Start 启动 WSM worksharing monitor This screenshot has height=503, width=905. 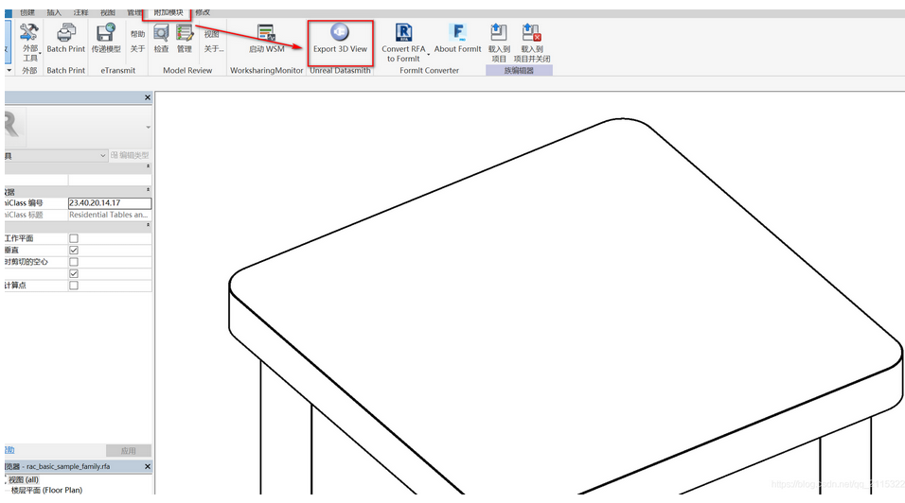tap(266, 39)
